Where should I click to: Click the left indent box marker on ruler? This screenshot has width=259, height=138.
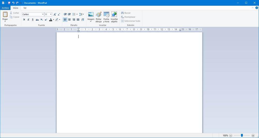click(78, 31)
